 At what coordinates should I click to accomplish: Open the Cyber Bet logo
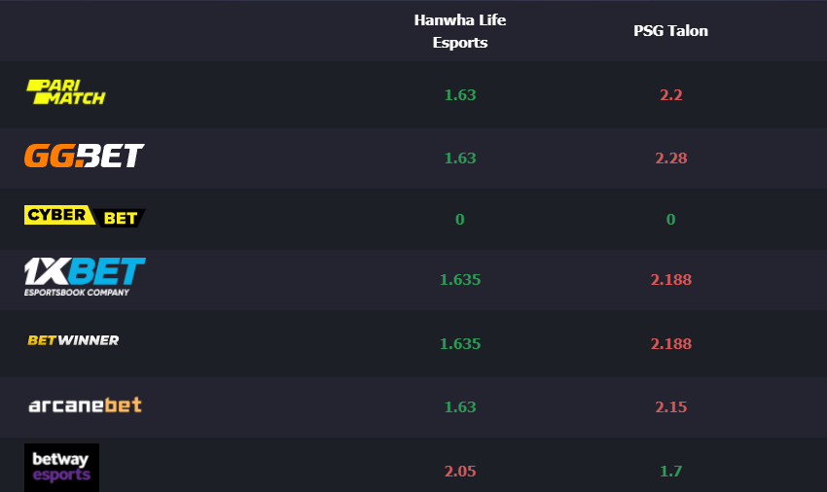pyautogui.click(x=85, y=216)
